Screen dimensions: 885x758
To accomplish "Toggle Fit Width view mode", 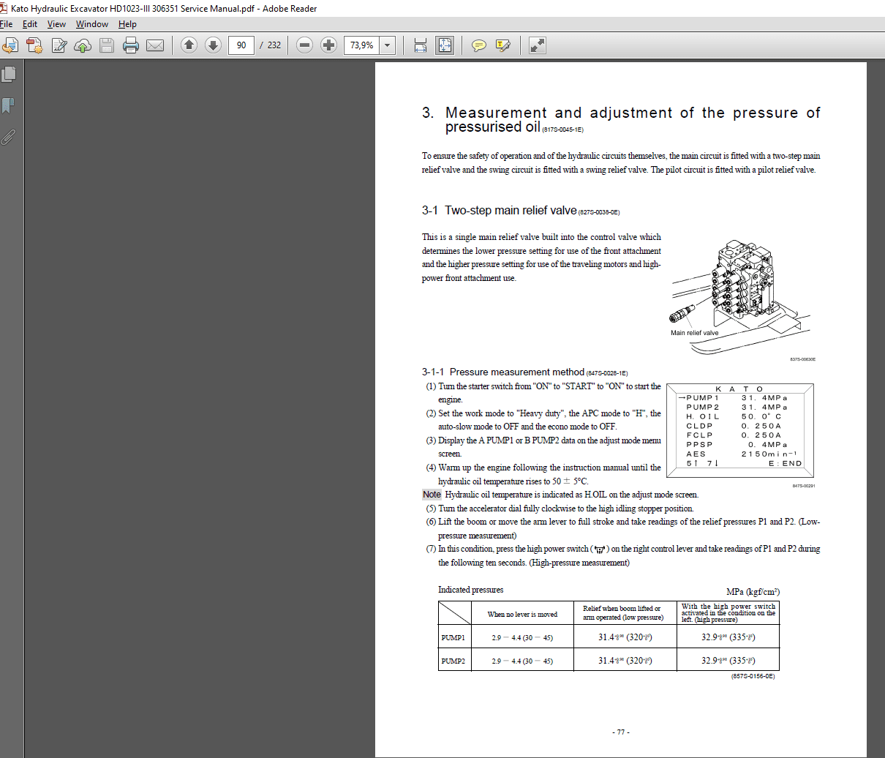I will pos(421,45).
